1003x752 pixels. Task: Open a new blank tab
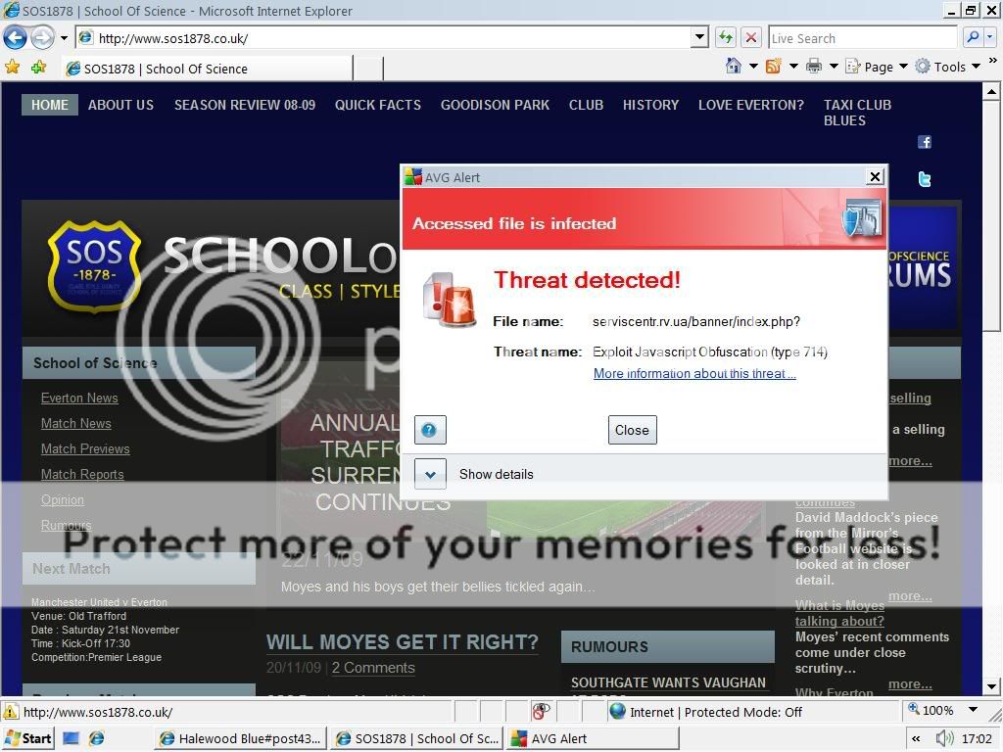tap(368, 69)
